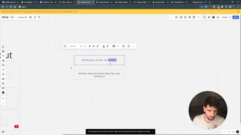Screen dimensions: 241x135
Task: Close the yellow maintenance banner
Action: pos(238,12)
